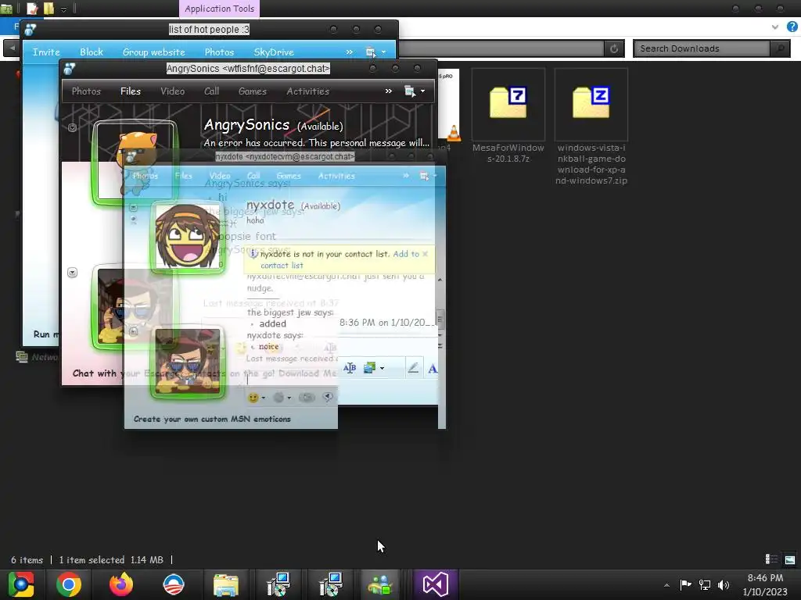Select the AB text input mode icon
This screenshot has width=801, height=600.
click(350, 368)
